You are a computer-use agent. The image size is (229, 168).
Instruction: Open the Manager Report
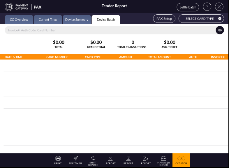(163, 160)
